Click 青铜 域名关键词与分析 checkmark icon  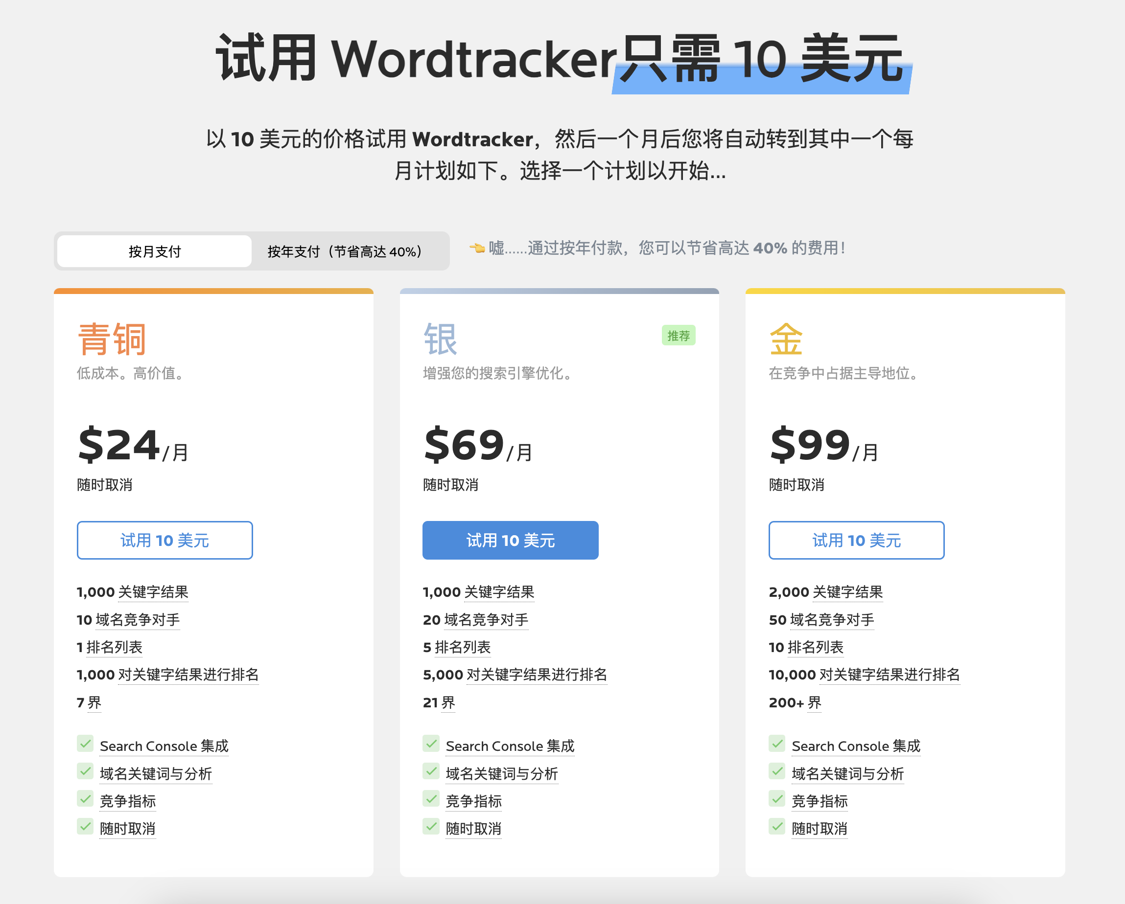point(85,771)
